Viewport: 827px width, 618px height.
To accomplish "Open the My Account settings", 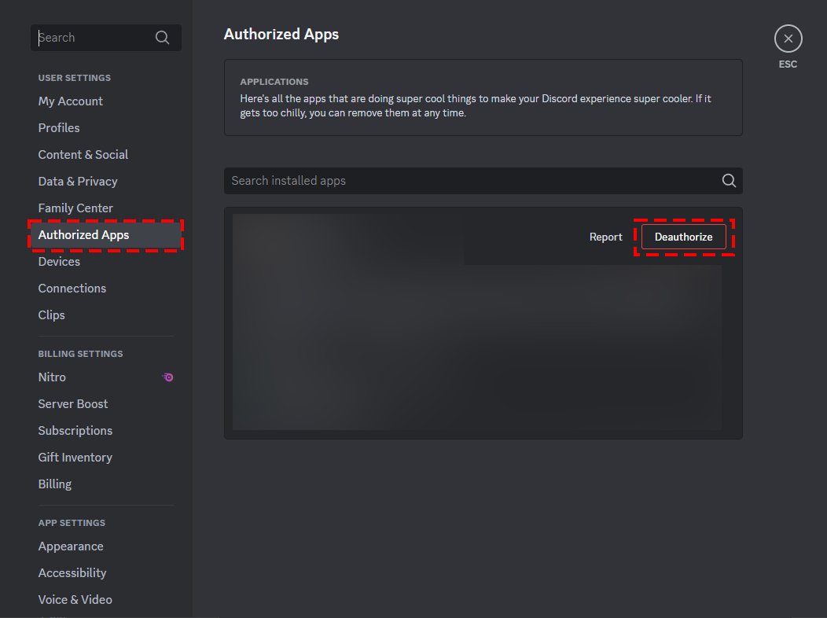I will [70, 101].
